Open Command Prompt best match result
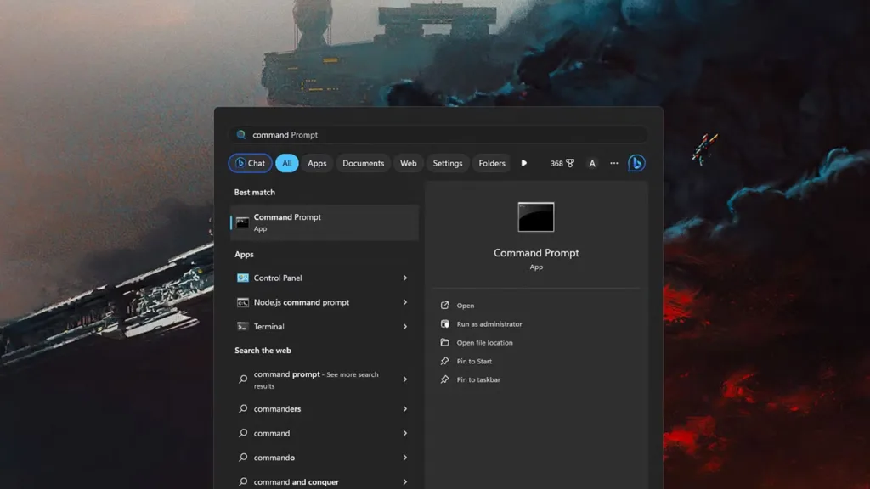The height and width of the screenshot is (489, 870). coord(324,222)
